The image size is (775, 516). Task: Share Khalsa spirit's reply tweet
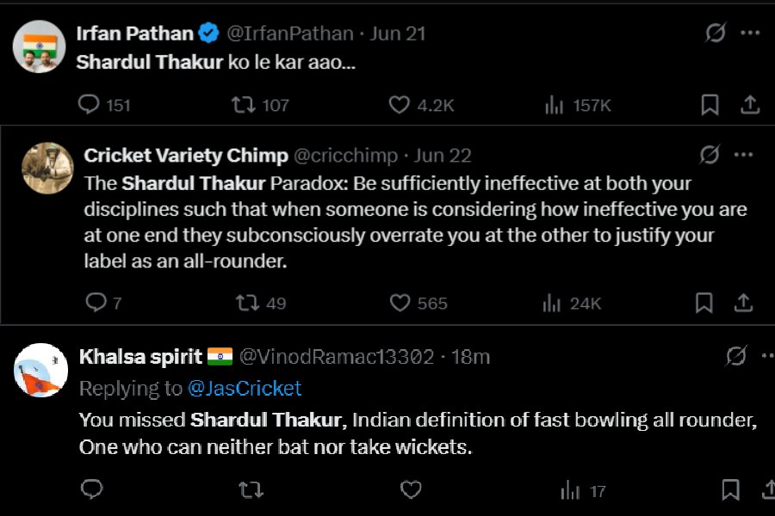click(x=768, y=490)
